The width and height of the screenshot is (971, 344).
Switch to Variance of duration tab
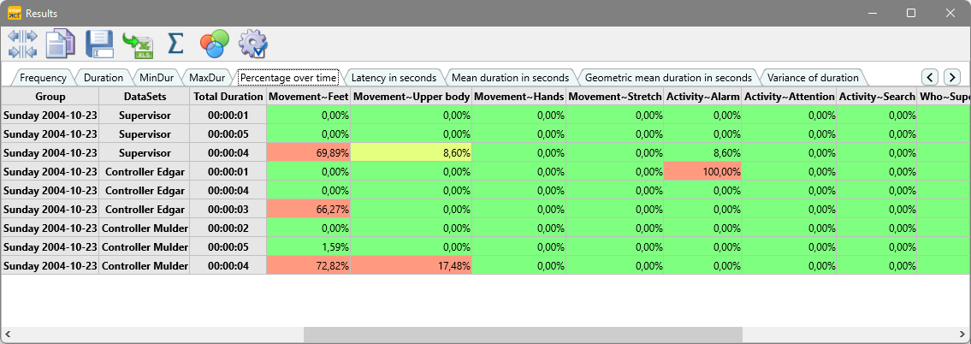point(813,78)
